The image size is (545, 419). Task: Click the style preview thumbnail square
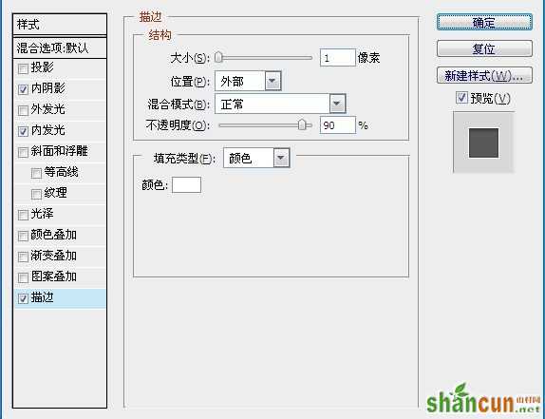click(x=483, y=143)
